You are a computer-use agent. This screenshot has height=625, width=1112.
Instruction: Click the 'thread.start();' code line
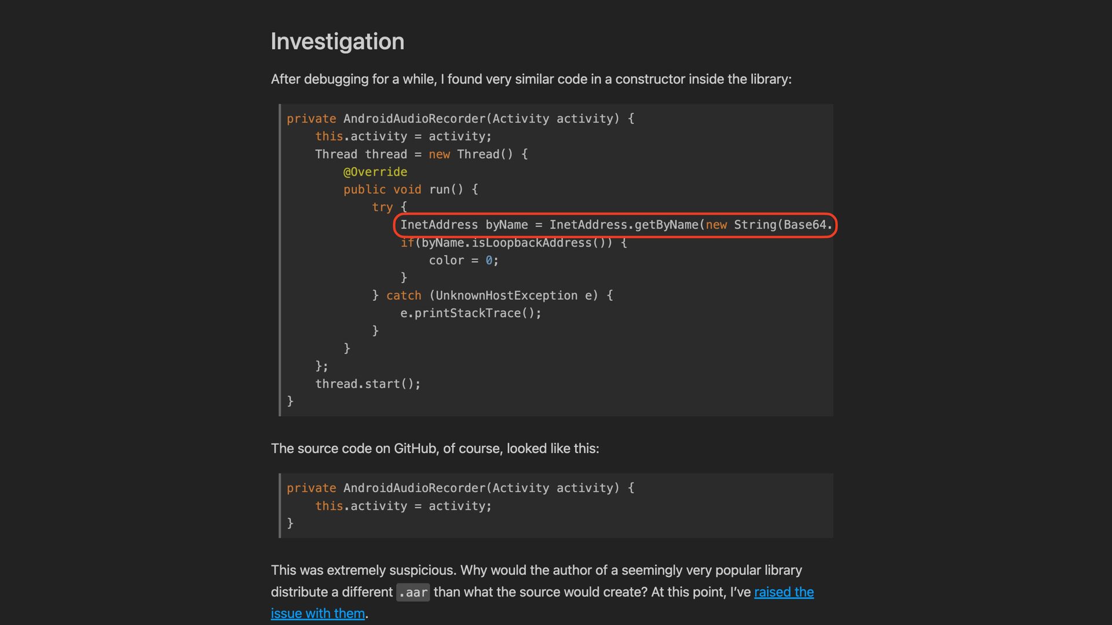[368, 384]
